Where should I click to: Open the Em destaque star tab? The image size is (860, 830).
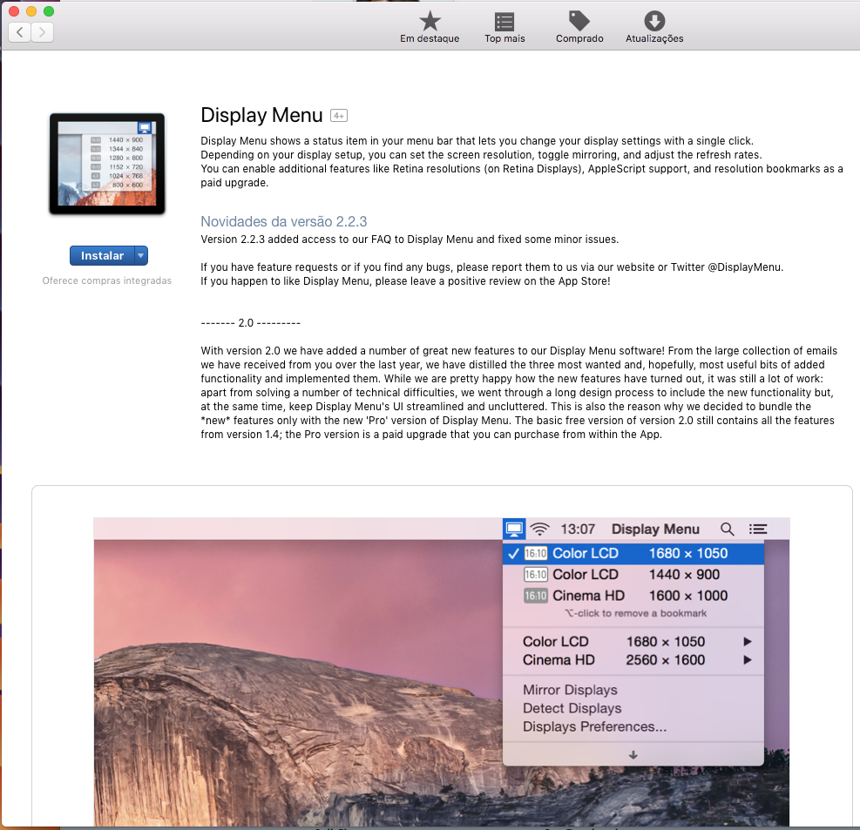pos(430,27)
